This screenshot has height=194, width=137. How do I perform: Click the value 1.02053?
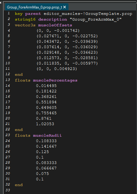point(45,124)
